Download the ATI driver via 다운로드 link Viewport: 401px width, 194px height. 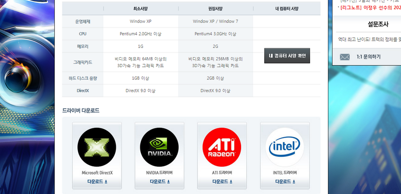pos(222,182)
